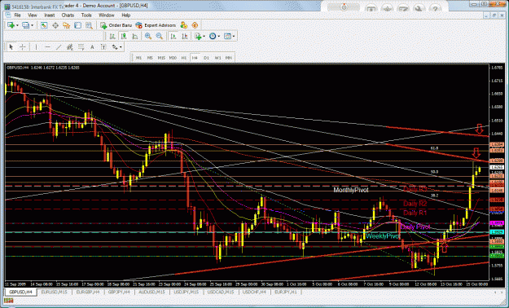Click the Expert Advisors button
The image size is (509, 308).
click(156, 25)
